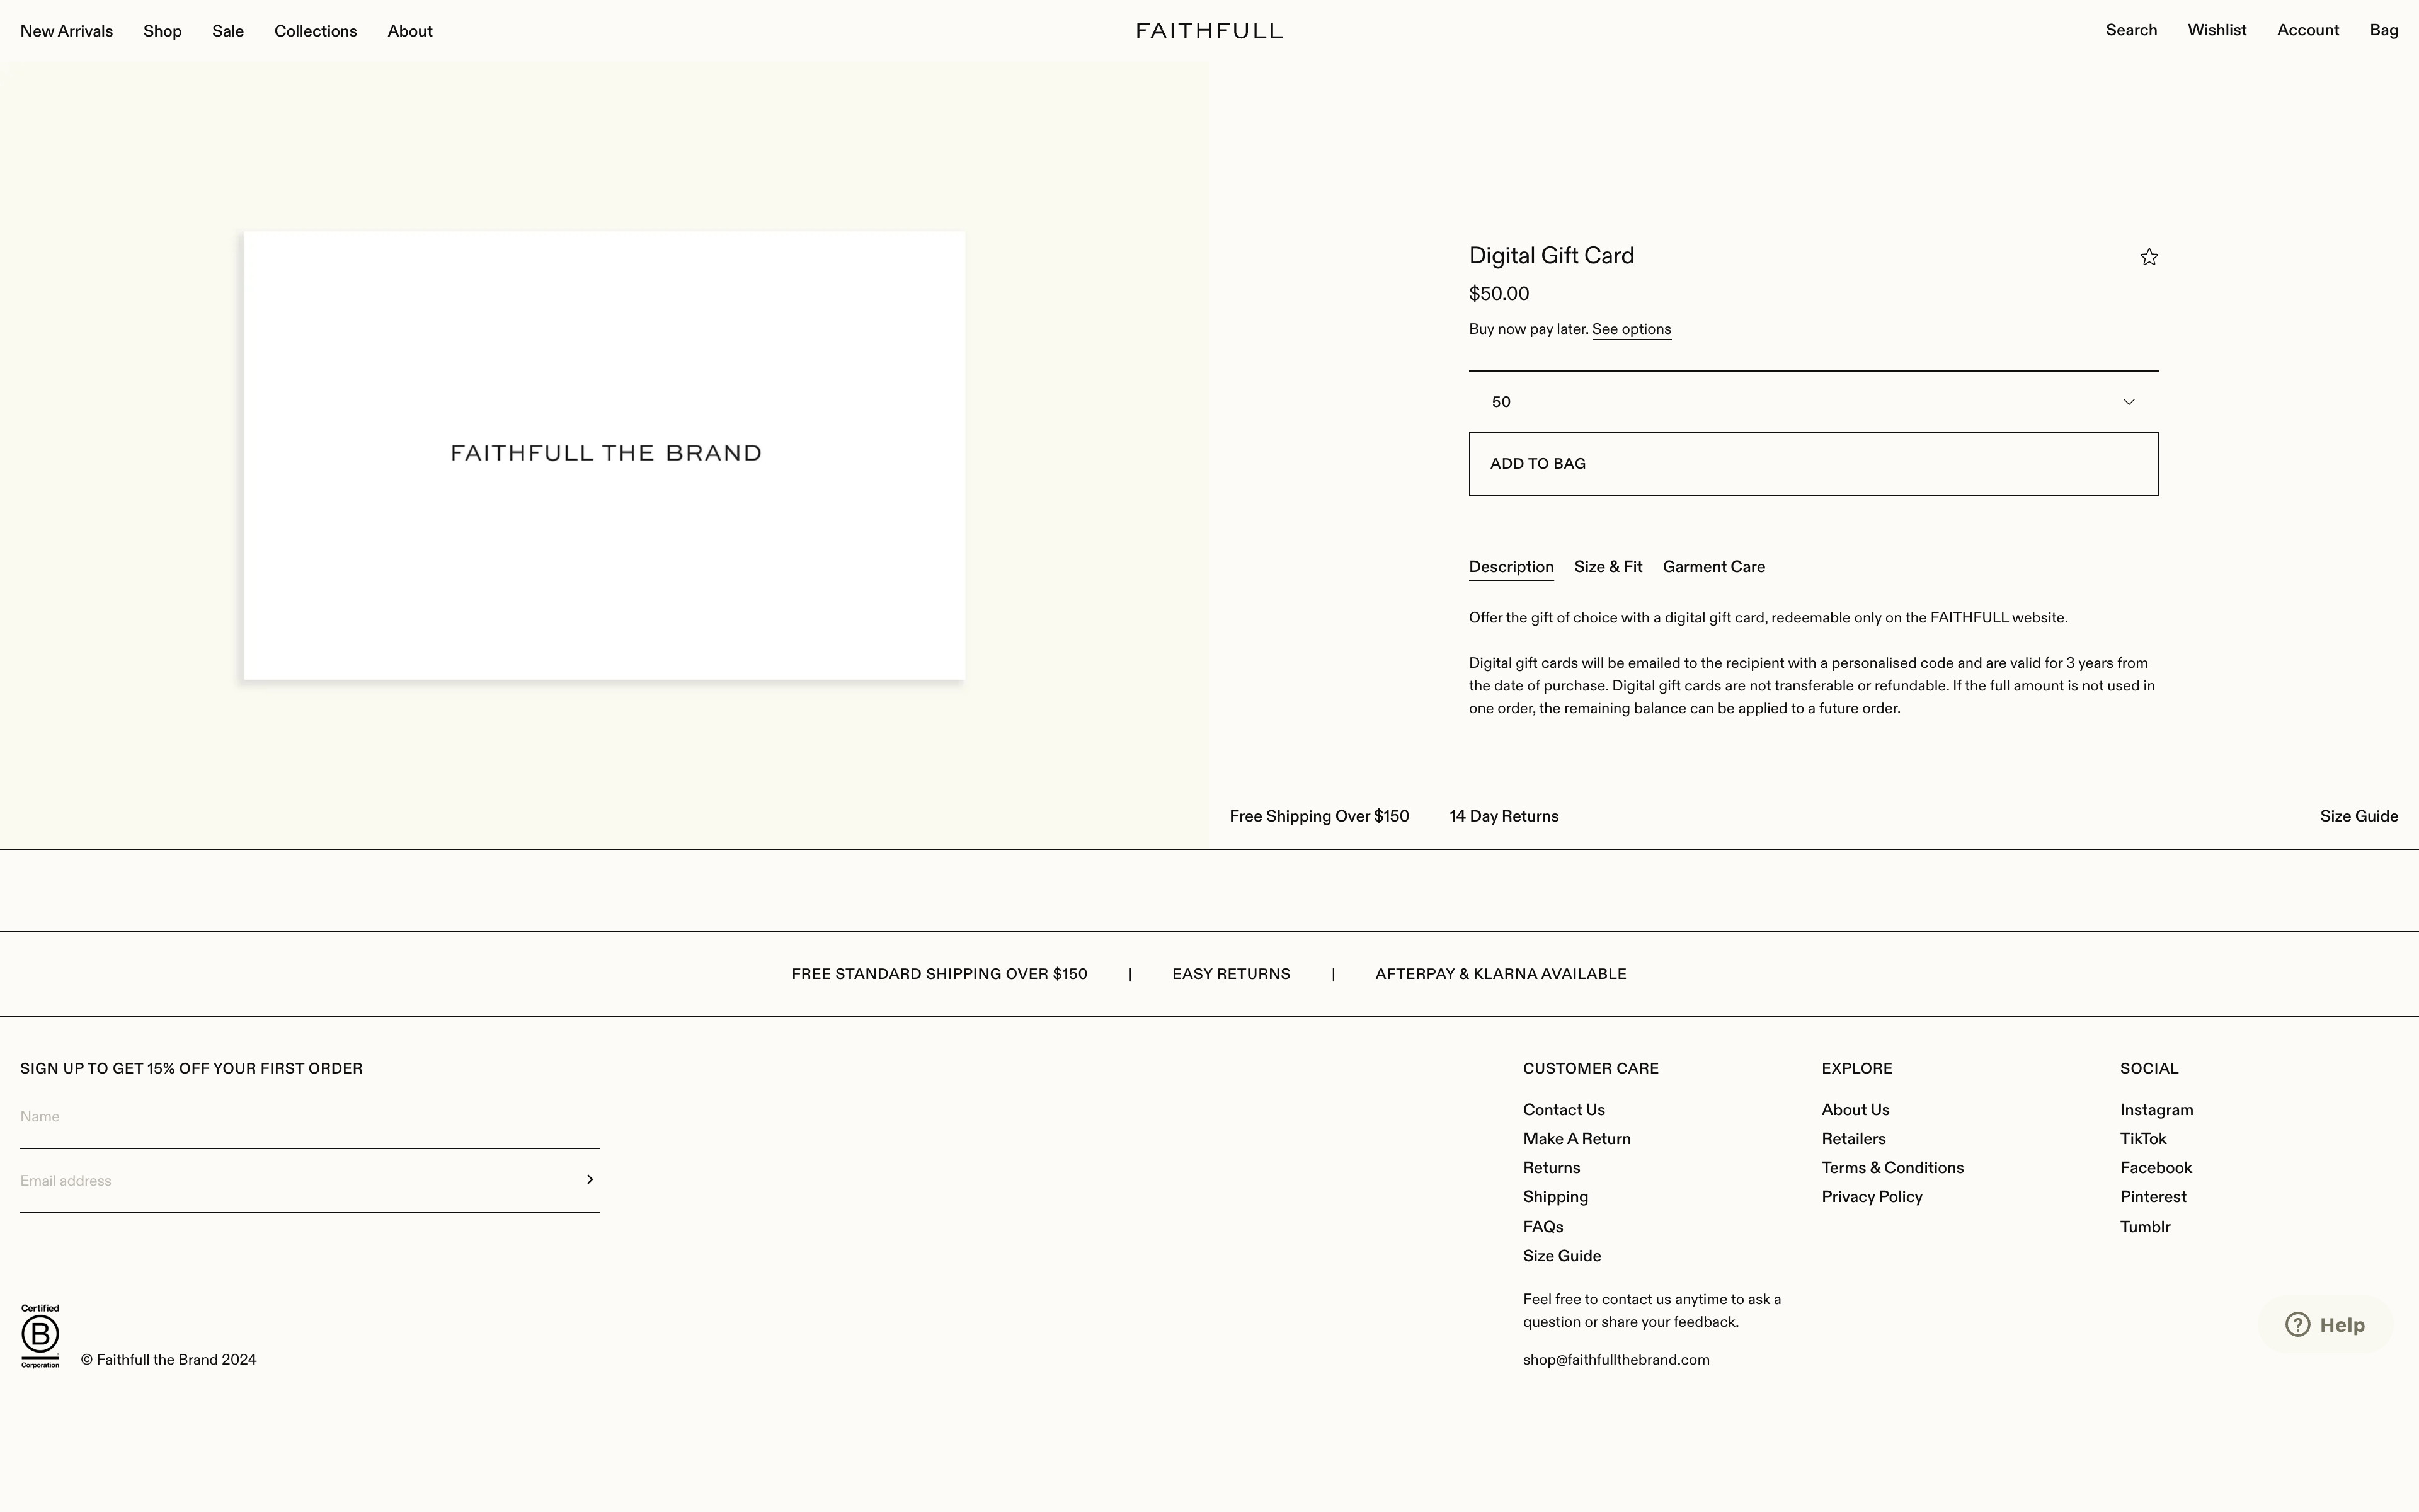Expand the Collections menu
This screenshot has height=1512, width=2419.
coord(315,30)
